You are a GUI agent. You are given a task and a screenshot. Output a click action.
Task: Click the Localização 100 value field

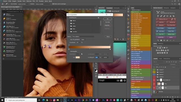[96, 57]
